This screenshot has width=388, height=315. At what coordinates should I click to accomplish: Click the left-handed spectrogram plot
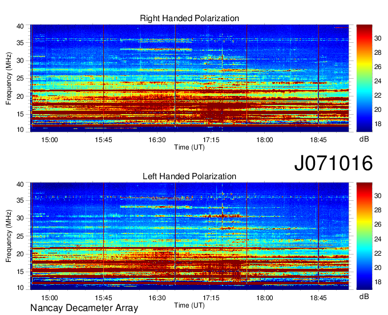pos(189,236)
